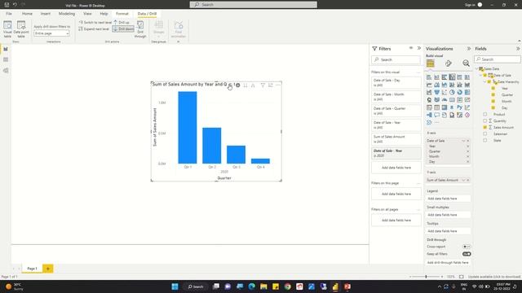
Task: Get more visuals via ellipsis icon
Action: [437, 123]
